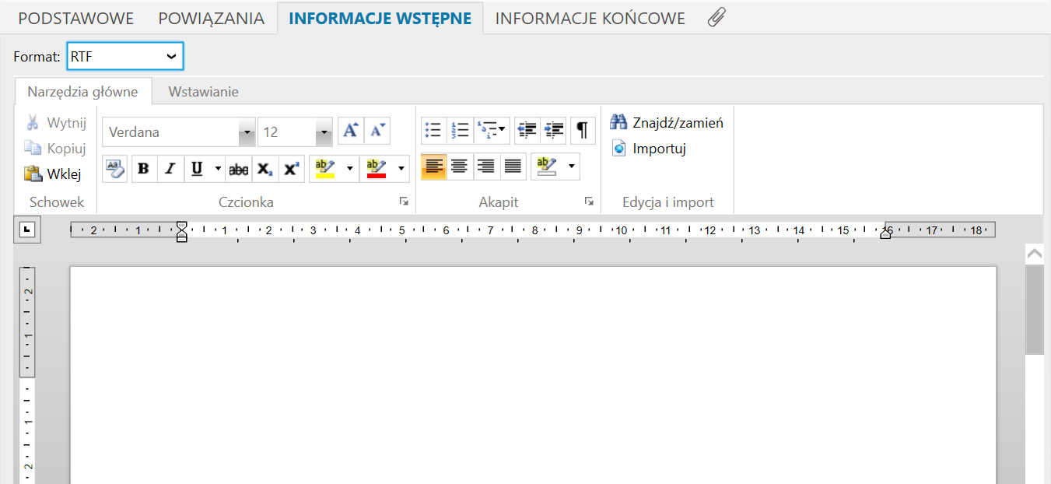Click the left indent marker on ruler

(x=182, y=231)
